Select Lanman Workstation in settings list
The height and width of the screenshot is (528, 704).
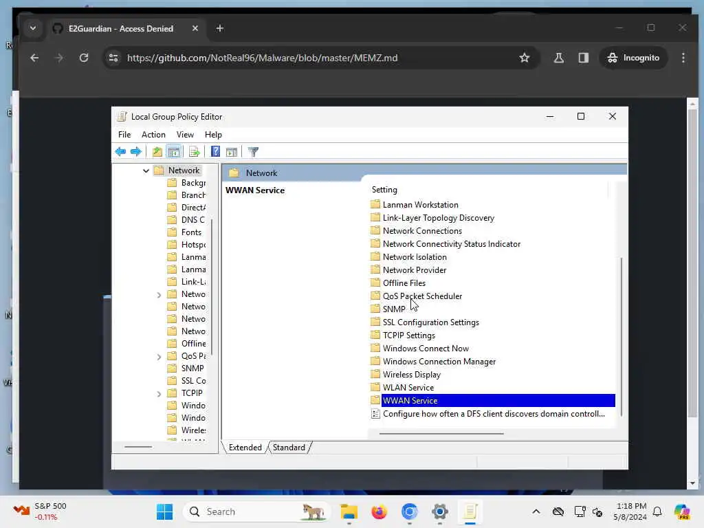pos(420,205)
